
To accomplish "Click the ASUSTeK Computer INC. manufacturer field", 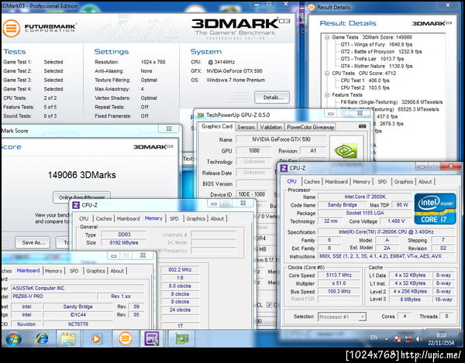I will [77, 288].
